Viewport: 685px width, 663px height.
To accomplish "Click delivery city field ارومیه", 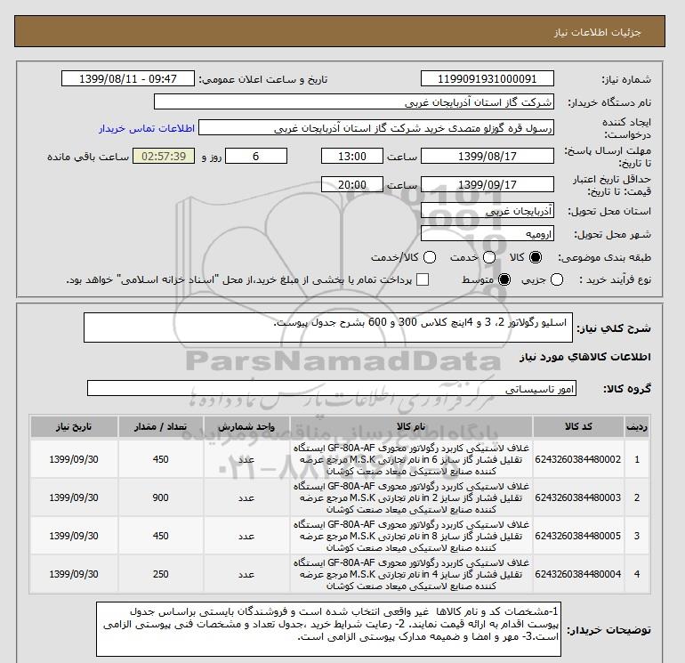I will click(488, 234).
